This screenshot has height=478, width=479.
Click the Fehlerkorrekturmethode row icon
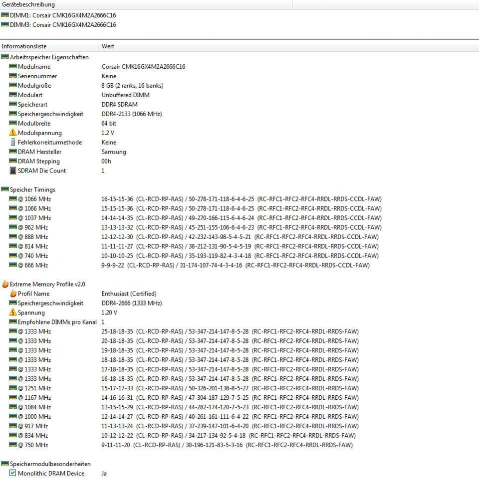13,142
